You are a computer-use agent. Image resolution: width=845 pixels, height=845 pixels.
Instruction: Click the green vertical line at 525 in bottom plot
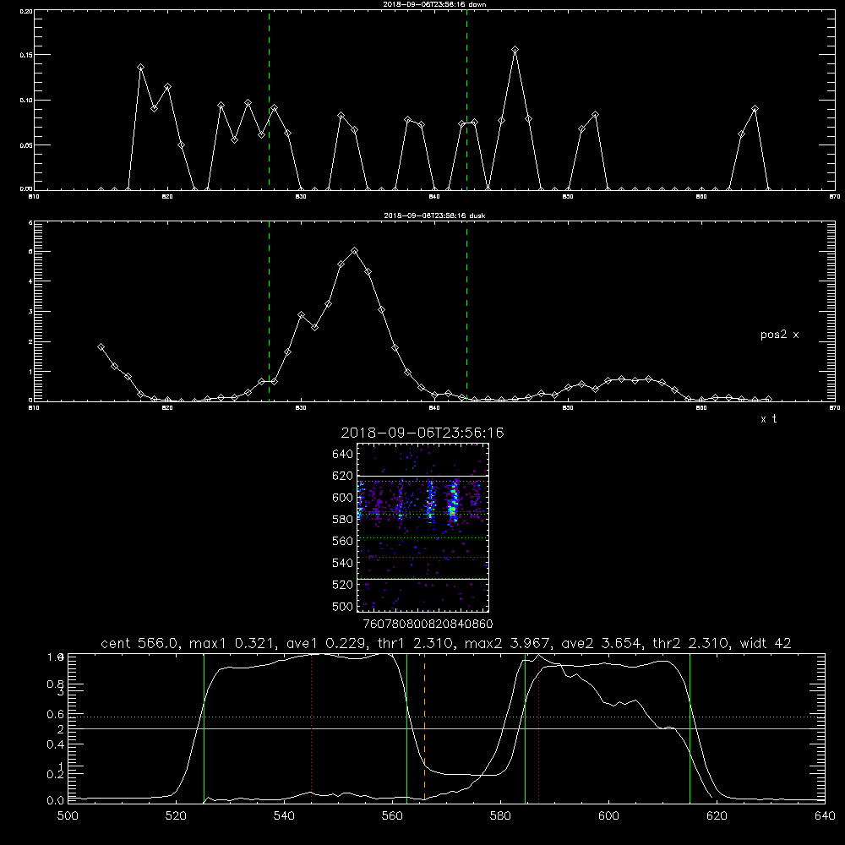(x=204, y=728)
